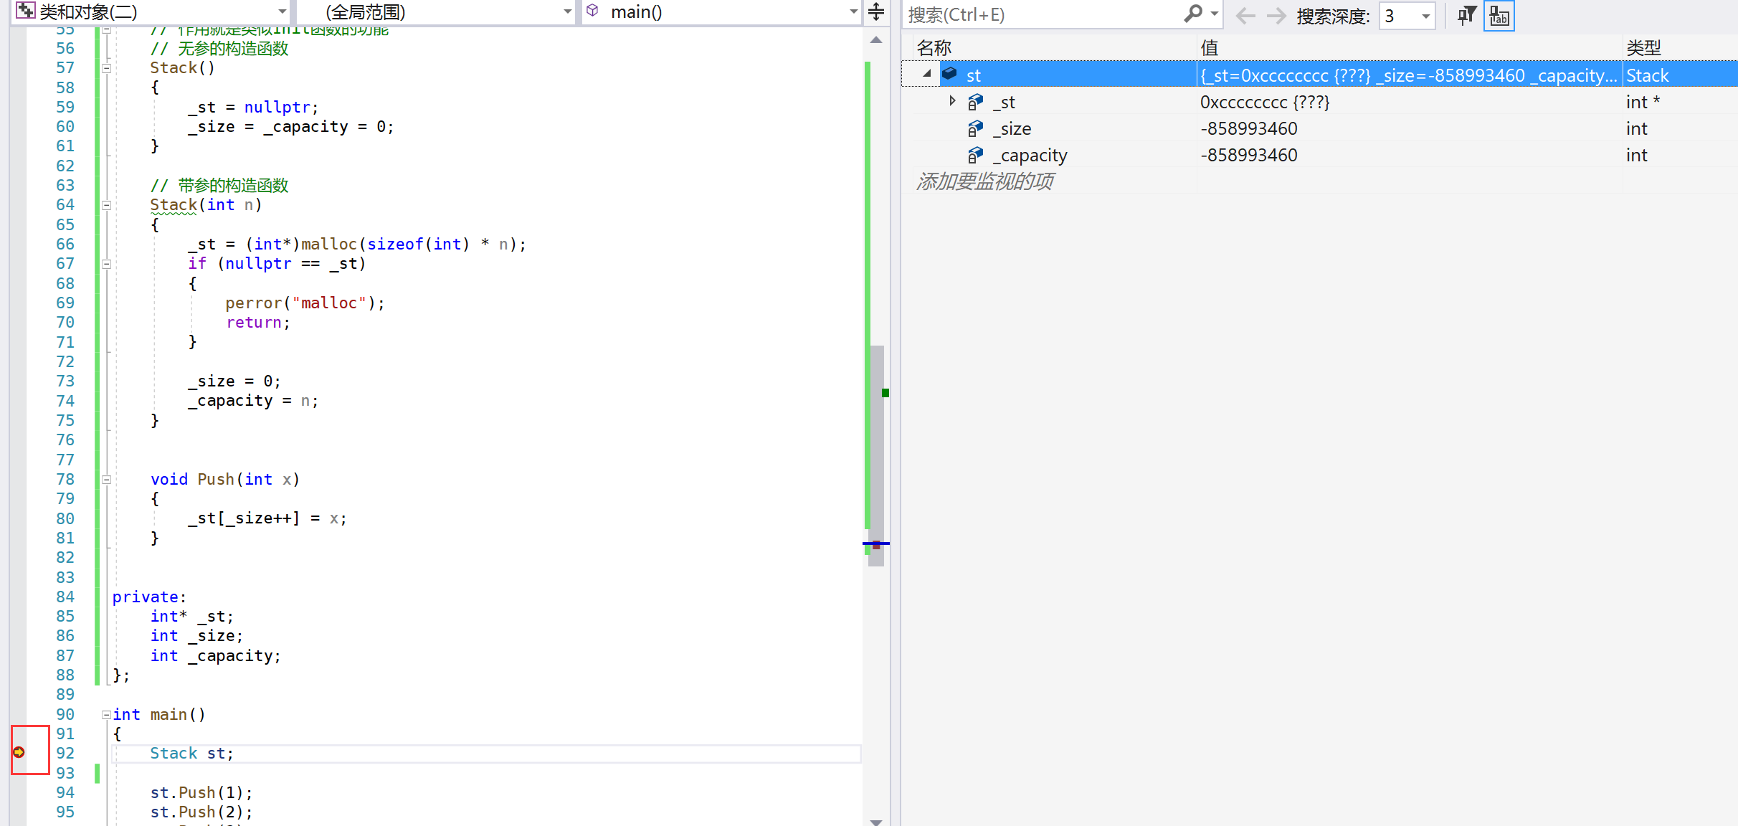The width and height of the screenshot is (1738, 826).
Task: Collapse the st variable in watch window
Action: (x=926, y=74)
